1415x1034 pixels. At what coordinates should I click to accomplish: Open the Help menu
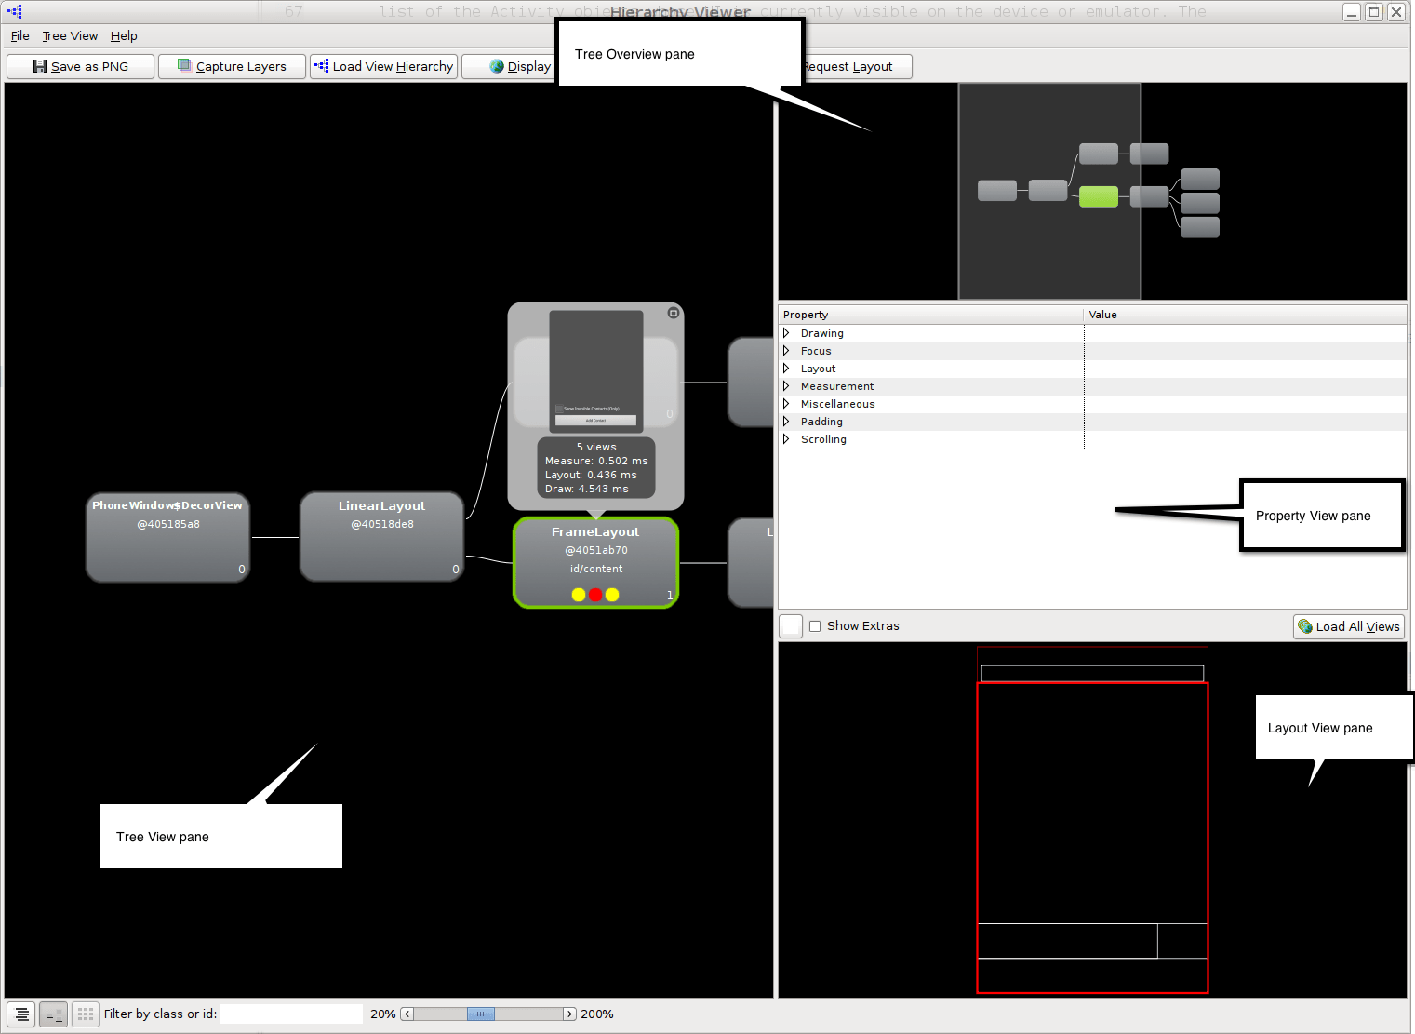tap(124, 35)
